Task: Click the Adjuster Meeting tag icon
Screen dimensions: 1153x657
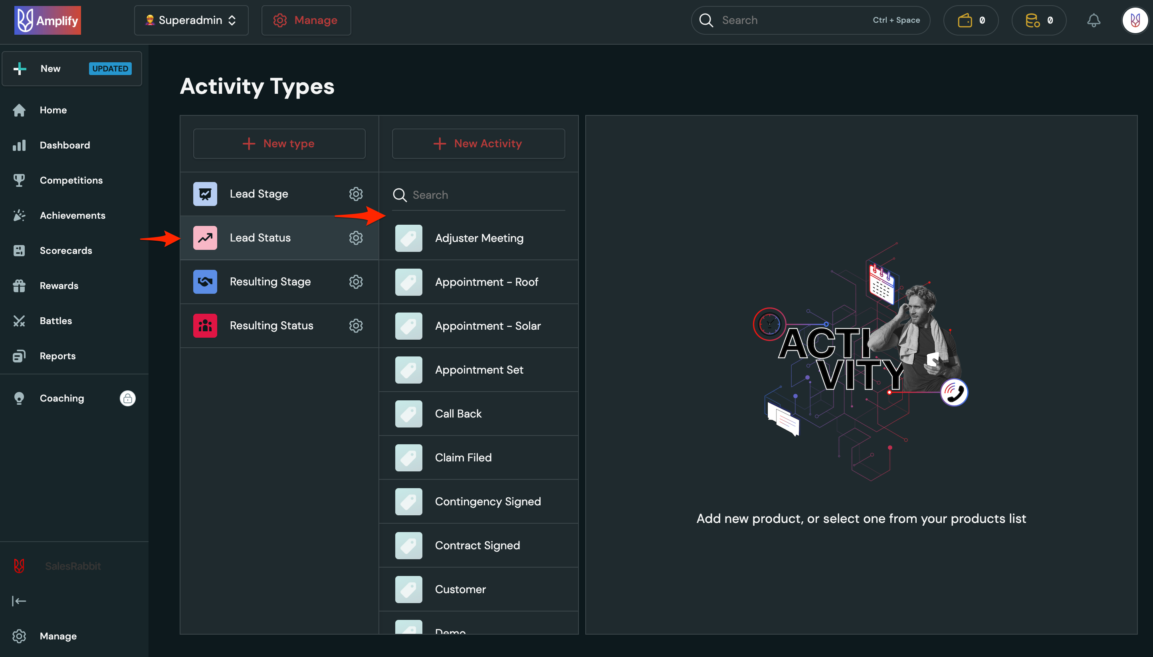Action: click(x=408, y=238)
